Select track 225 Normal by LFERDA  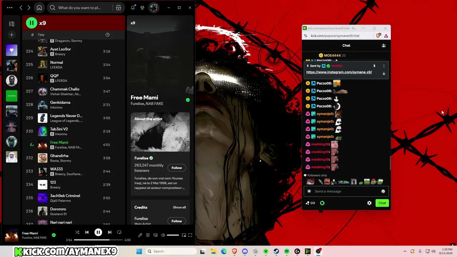pyautogui.click(x=73, y=65)
